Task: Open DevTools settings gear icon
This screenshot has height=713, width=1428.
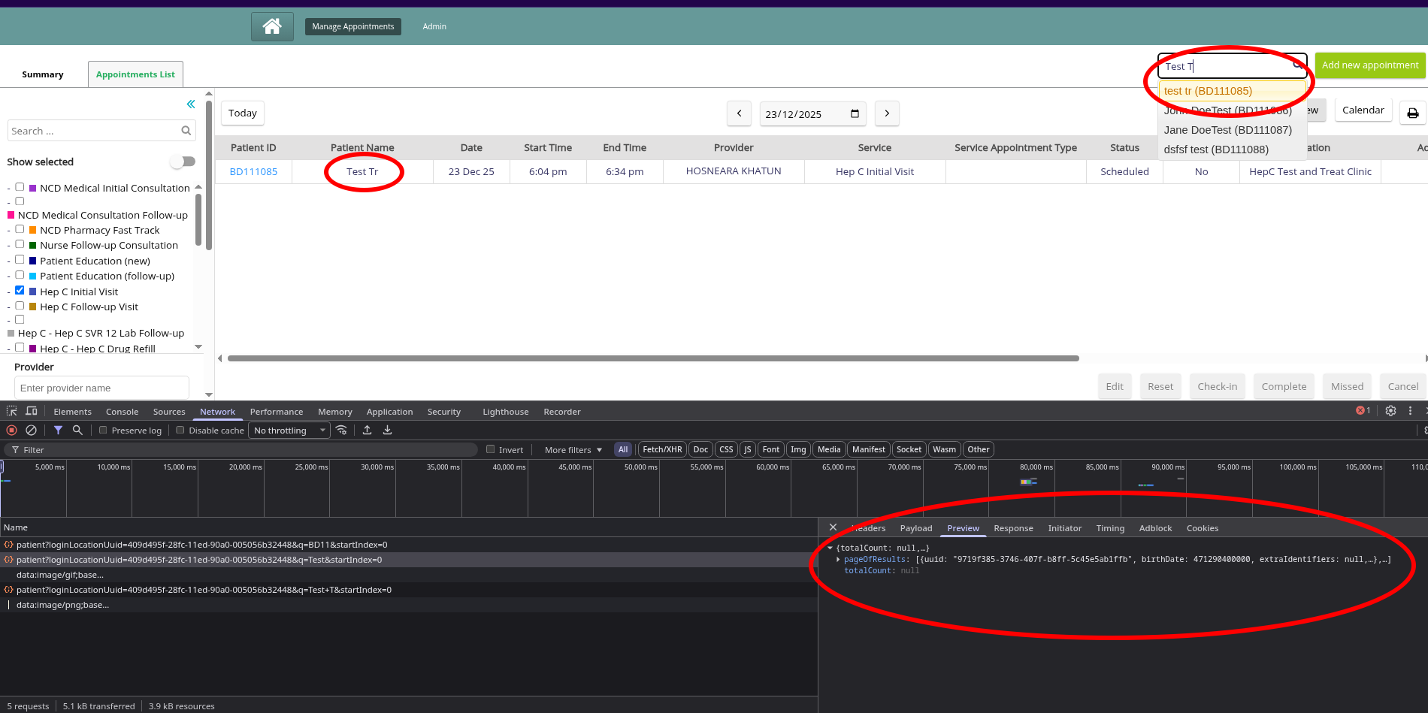Action: point(1390,411)
